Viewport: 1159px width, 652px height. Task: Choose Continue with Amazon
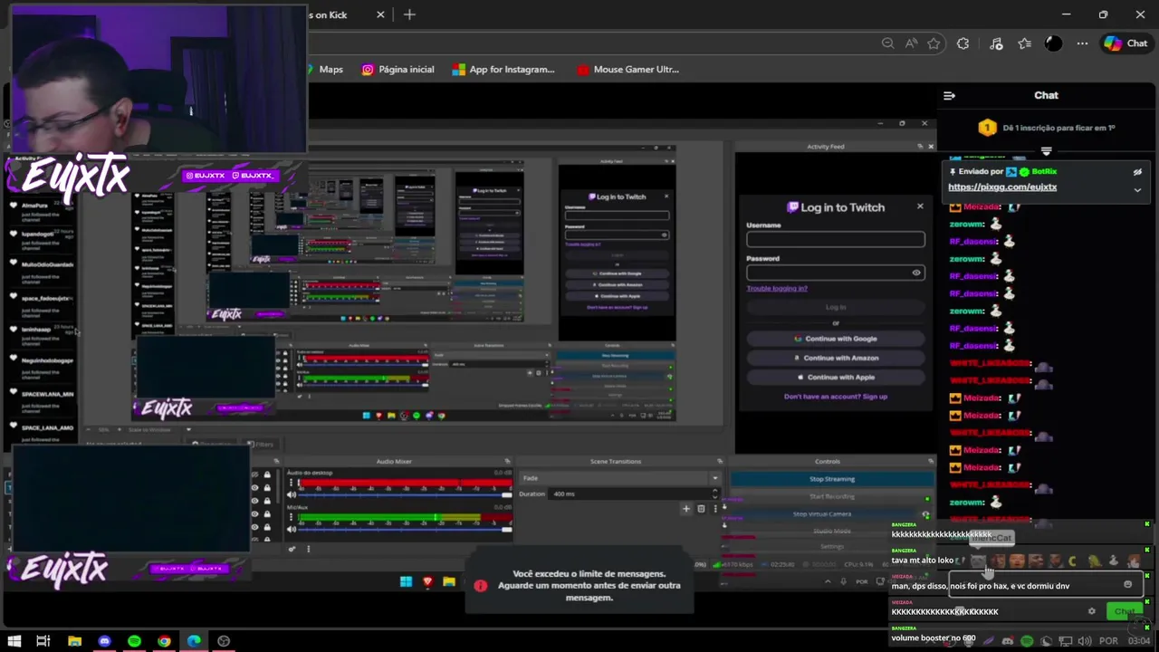pyautogui.click(x=835, y=358)
